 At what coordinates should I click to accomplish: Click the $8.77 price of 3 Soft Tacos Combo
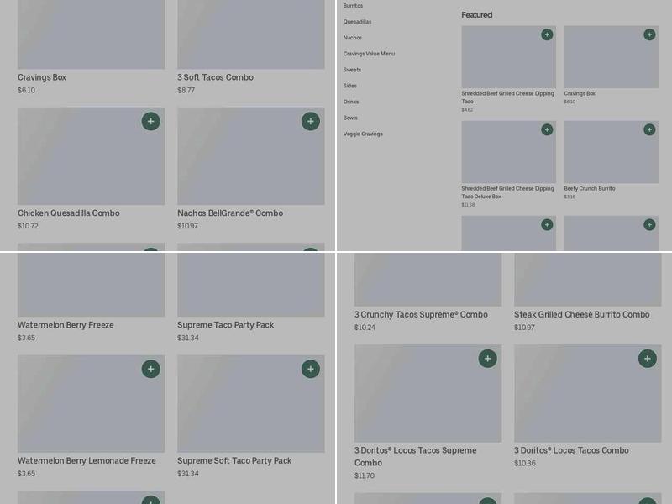[x=186, y=91]
